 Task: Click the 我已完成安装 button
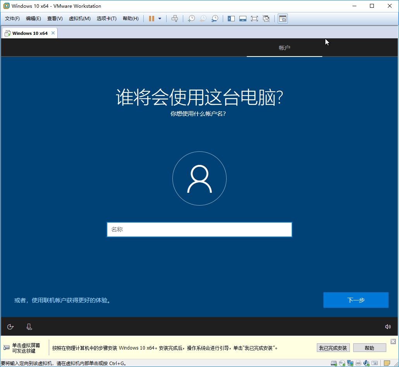click(333, 347)
